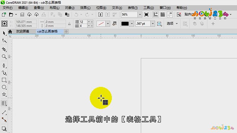Switch to the cdr怎么画表格 tab
The width and height of the screenshot is (237, 133).
(x=47, y=31)
